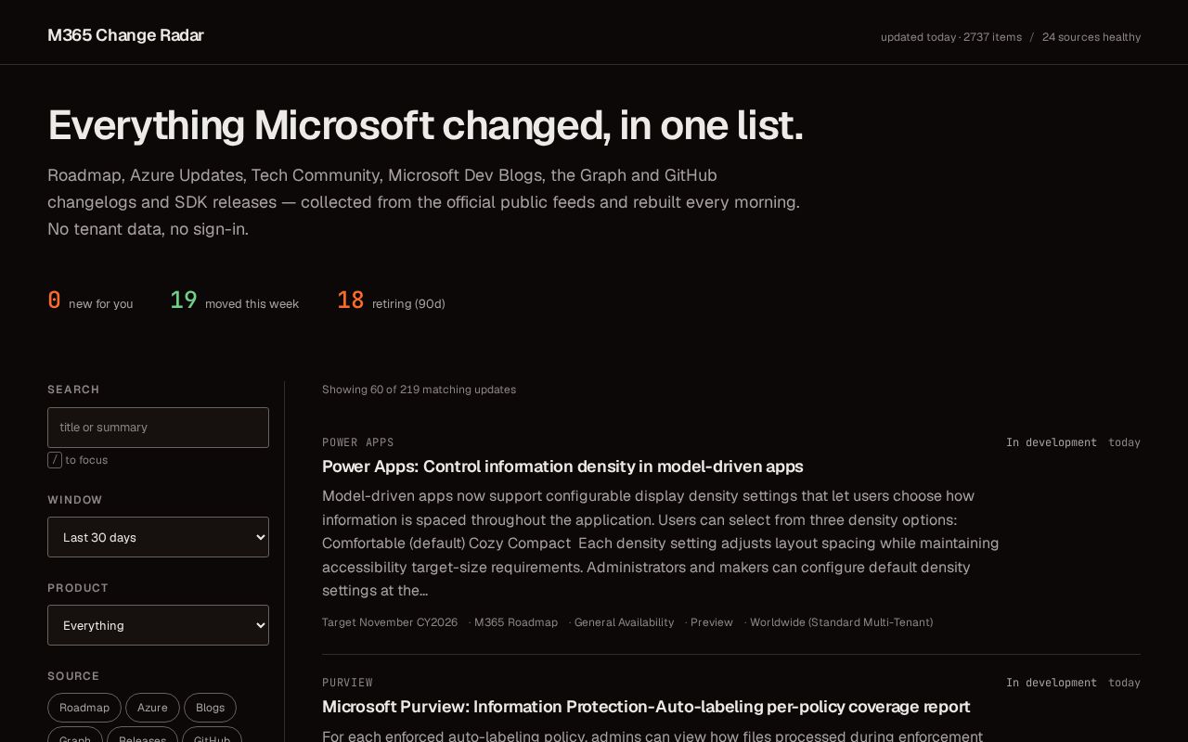Toggle the Roadmap source filter chip

(84, 708)
